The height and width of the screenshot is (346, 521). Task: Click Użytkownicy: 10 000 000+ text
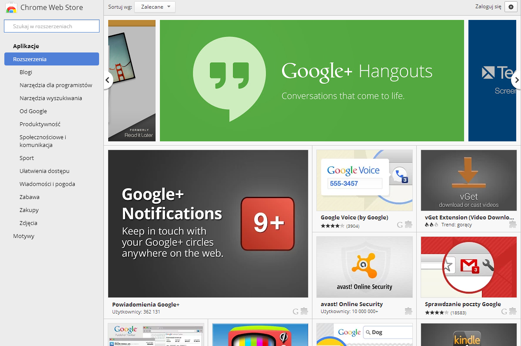(x=349, y=312)
